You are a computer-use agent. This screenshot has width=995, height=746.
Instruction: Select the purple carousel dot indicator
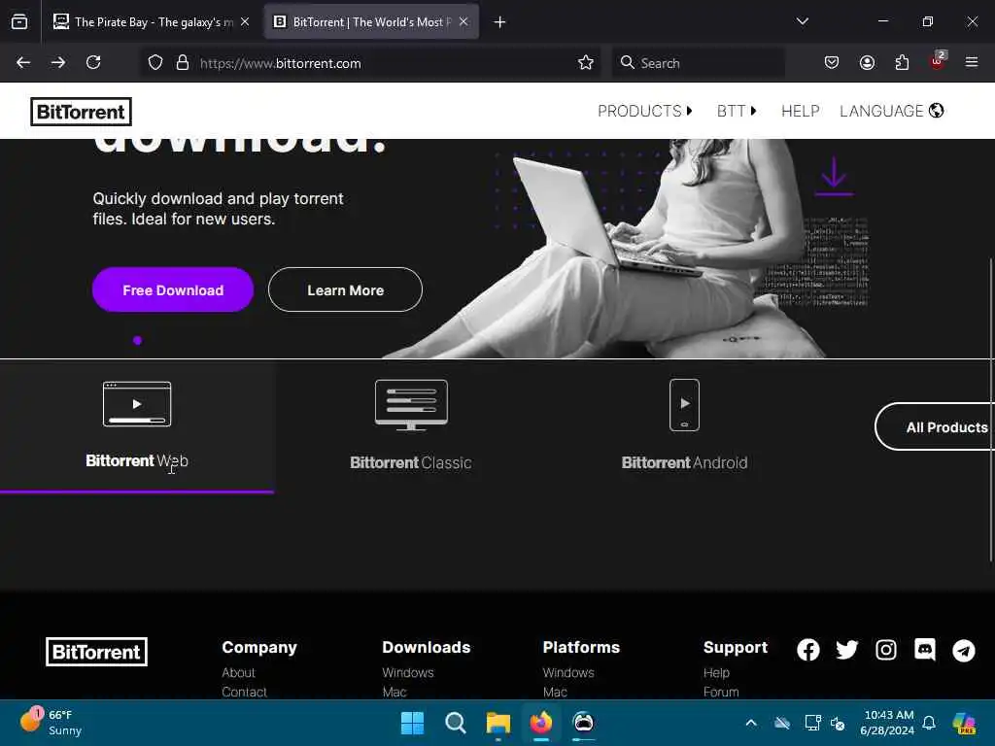coord(138,341)
